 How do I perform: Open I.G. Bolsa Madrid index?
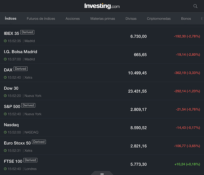(102, 55)
